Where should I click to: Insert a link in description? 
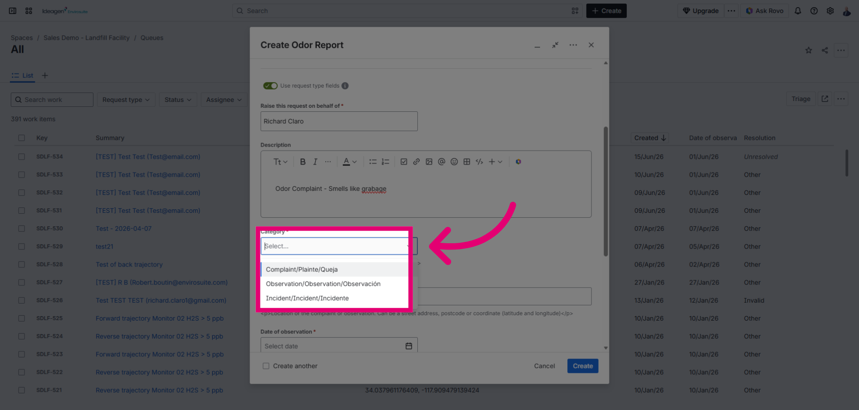[x=416, y=162]
